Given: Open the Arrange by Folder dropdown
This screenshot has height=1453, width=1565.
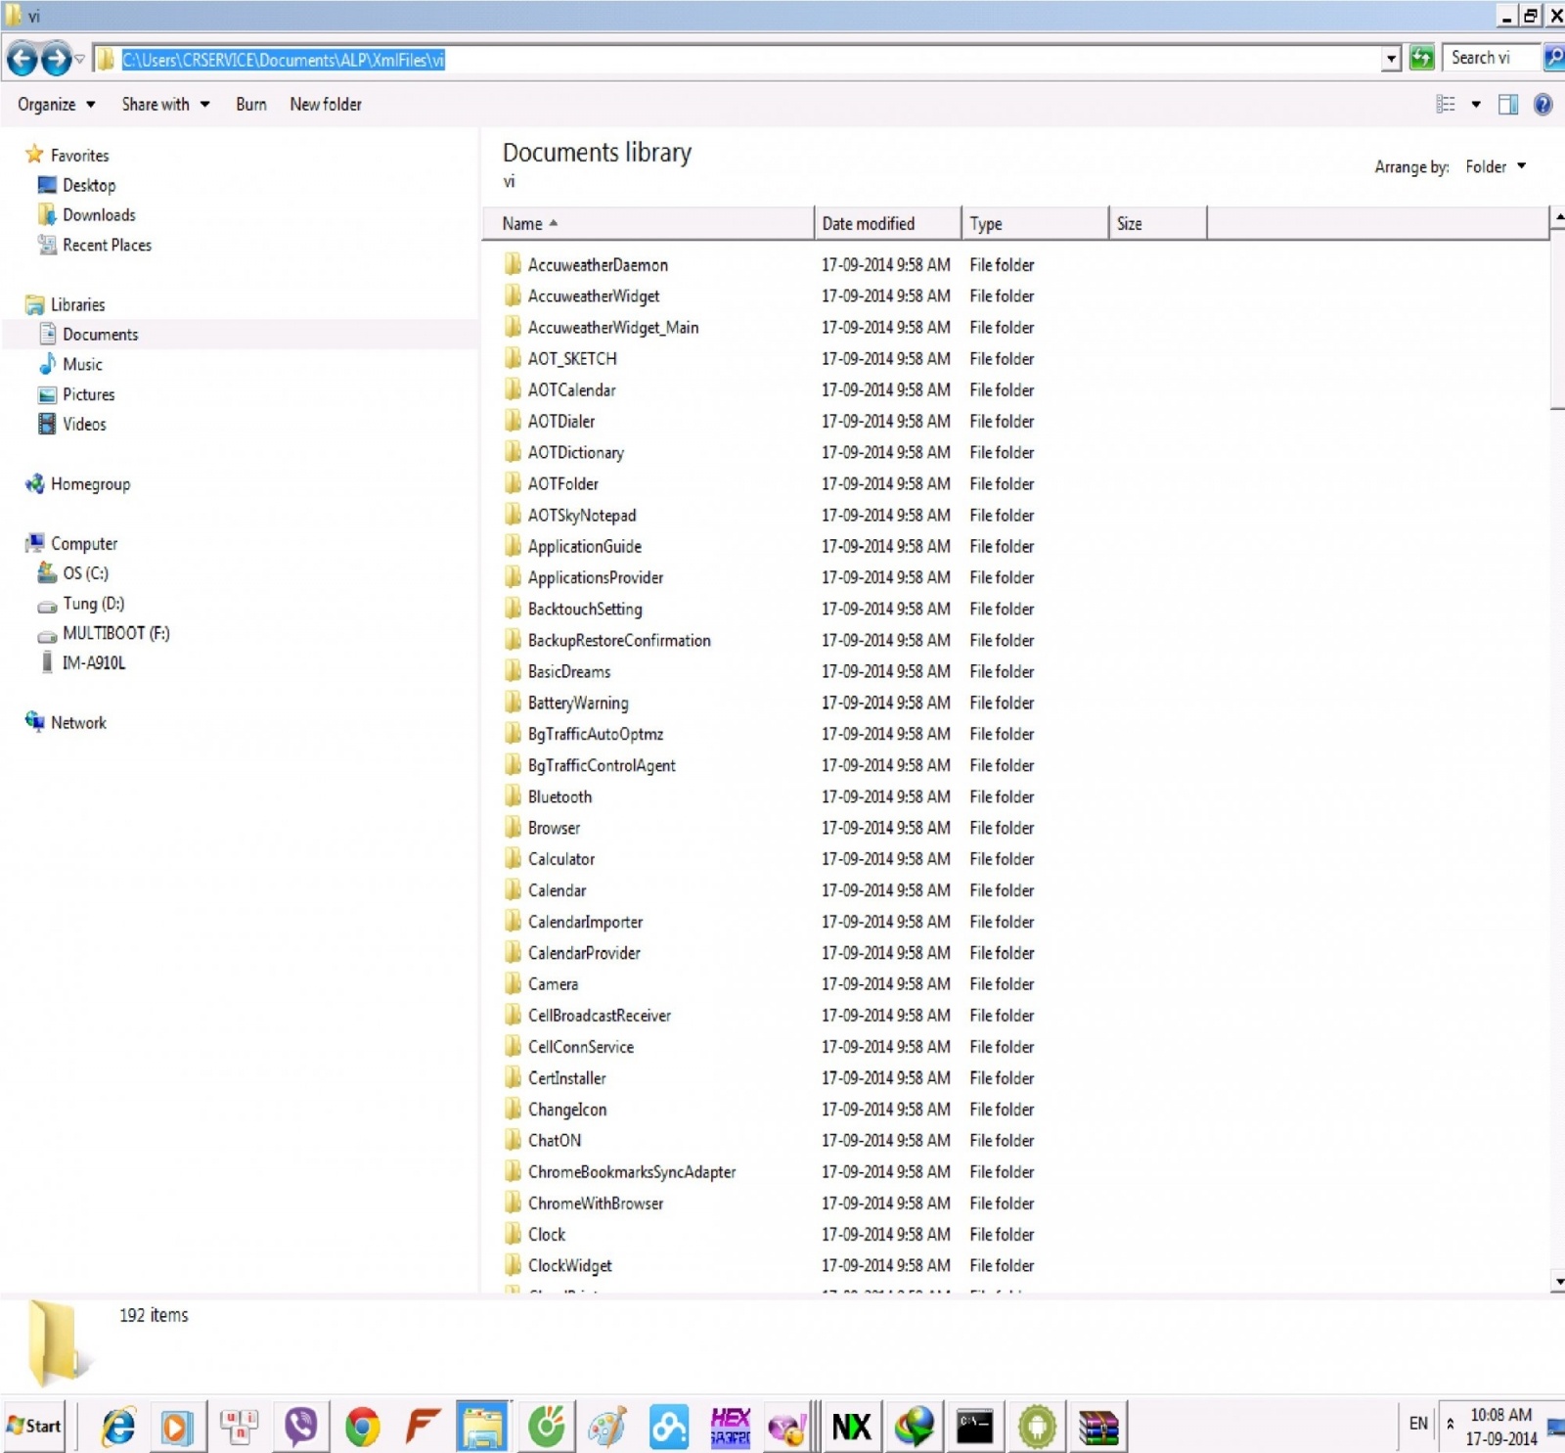Looking at the screenshot, I should 1496,167.
